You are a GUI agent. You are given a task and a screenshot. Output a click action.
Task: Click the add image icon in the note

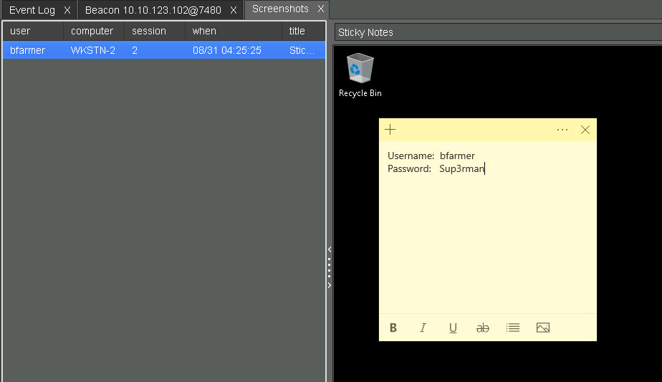click(x=543, y=328)
